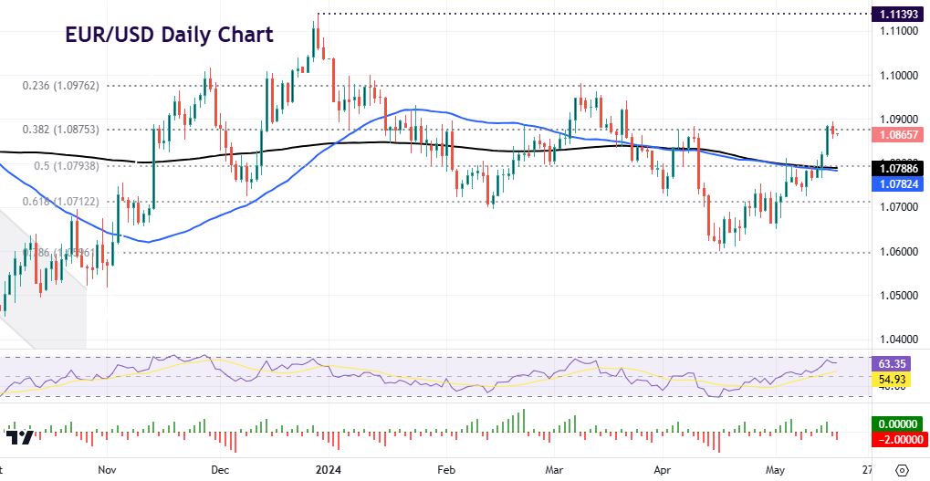Image resolution: width=930 pixels, height=481 pixels.
Task: Click the 1.11393 high price label
Action: click(x=898, y=14)
